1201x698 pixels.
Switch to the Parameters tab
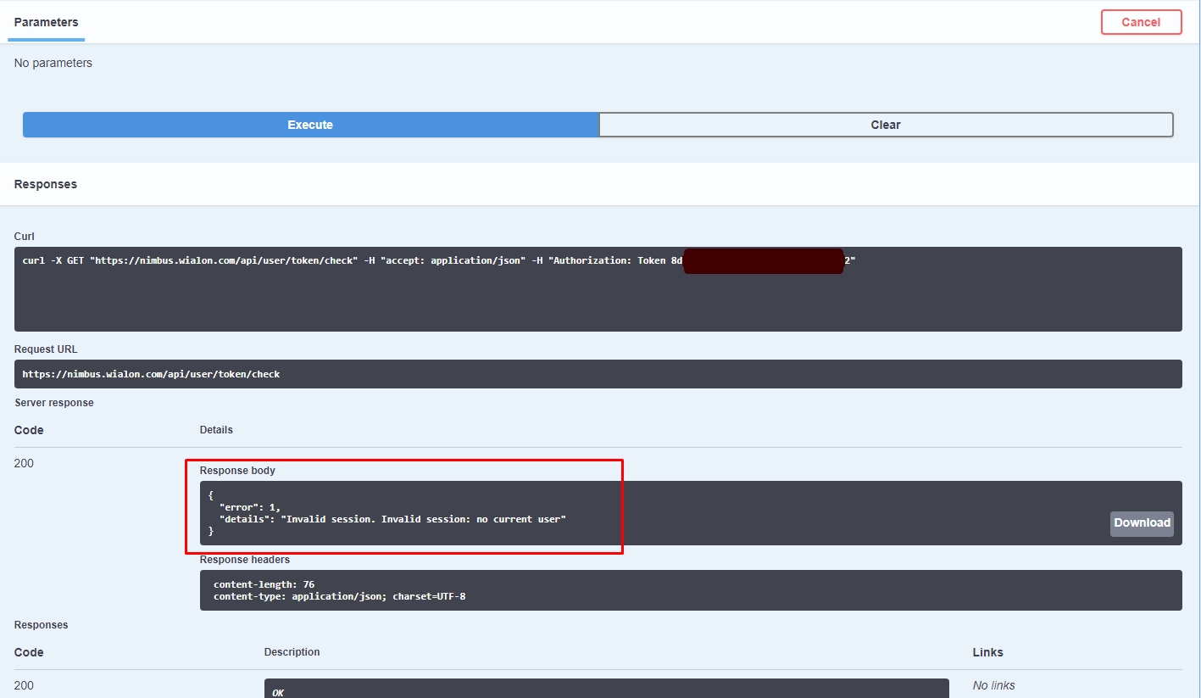(x=46, y=22)
